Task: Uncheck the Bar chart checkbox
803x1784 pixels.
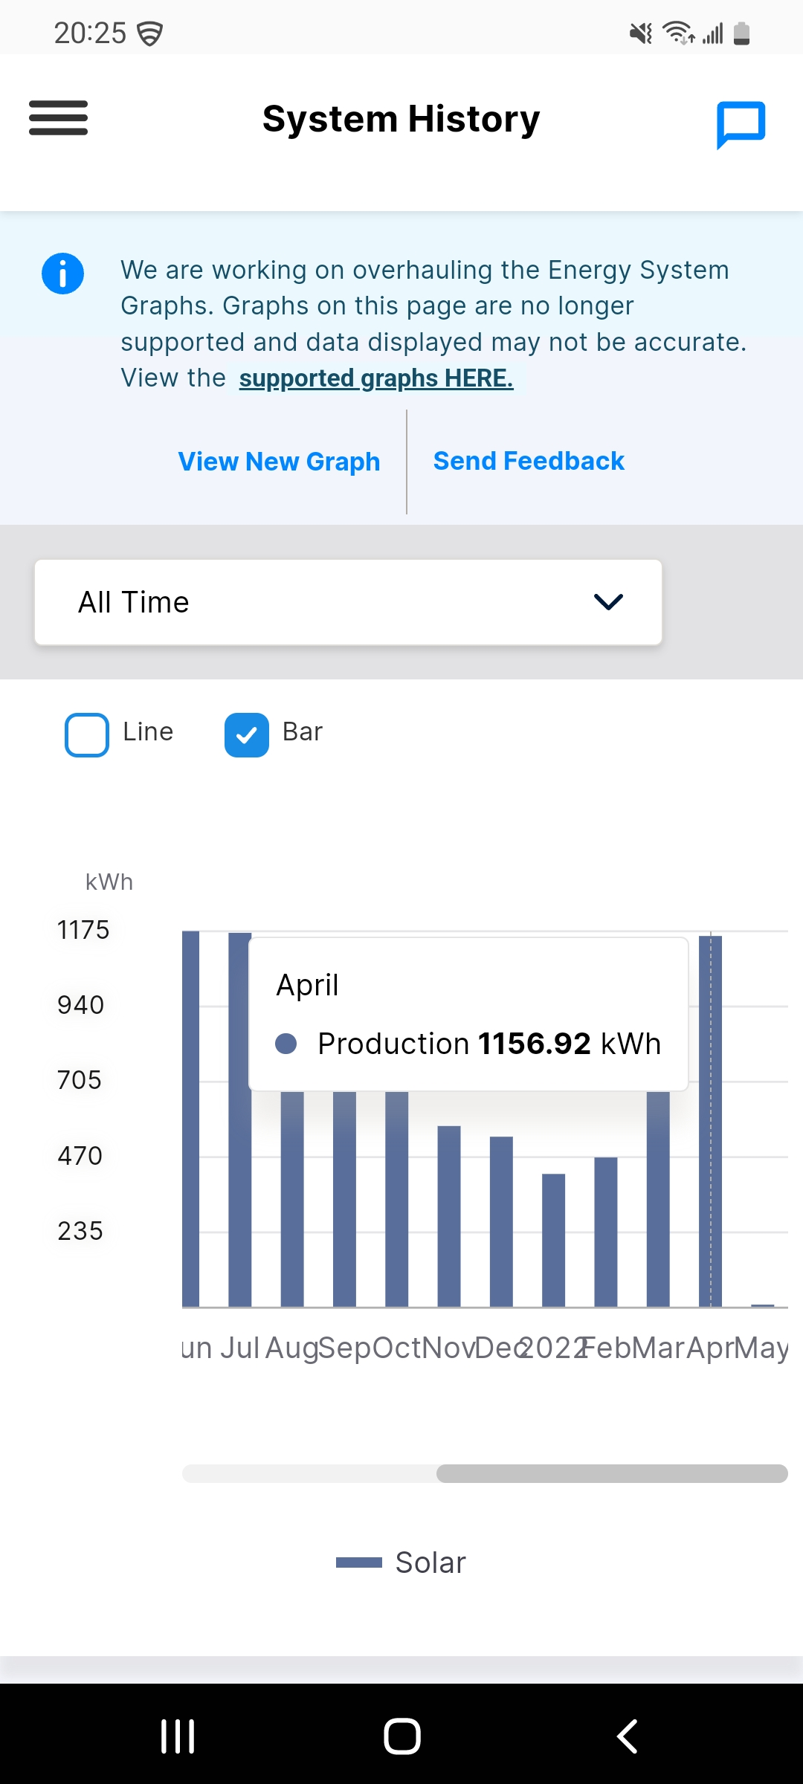Action: [x=247, y=735]
